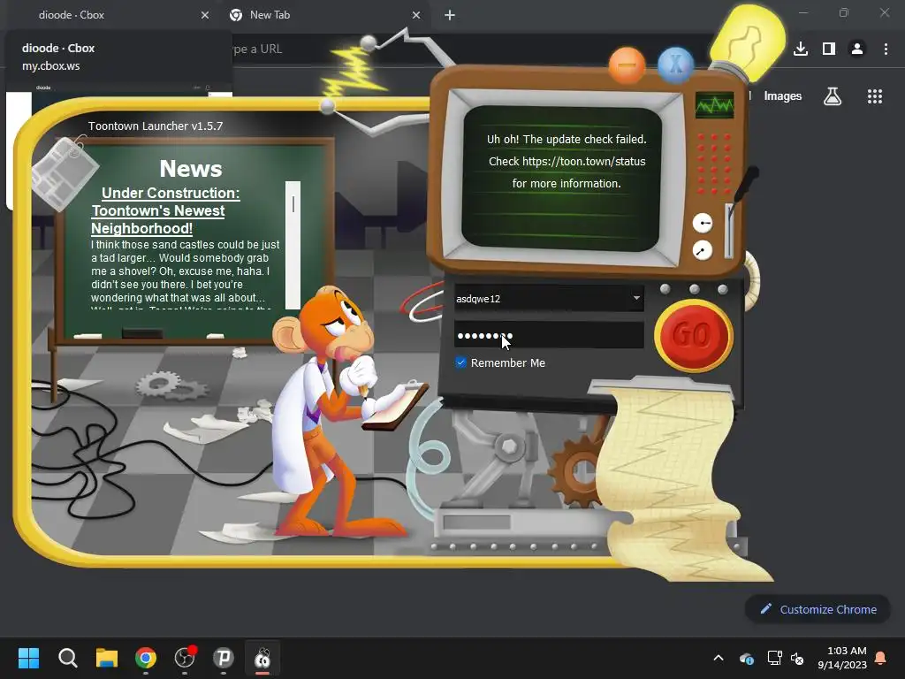Toggle the Remember Me checkbox
Screen dimensions: 905x679
pyautogui.click(x=460, y=362)
